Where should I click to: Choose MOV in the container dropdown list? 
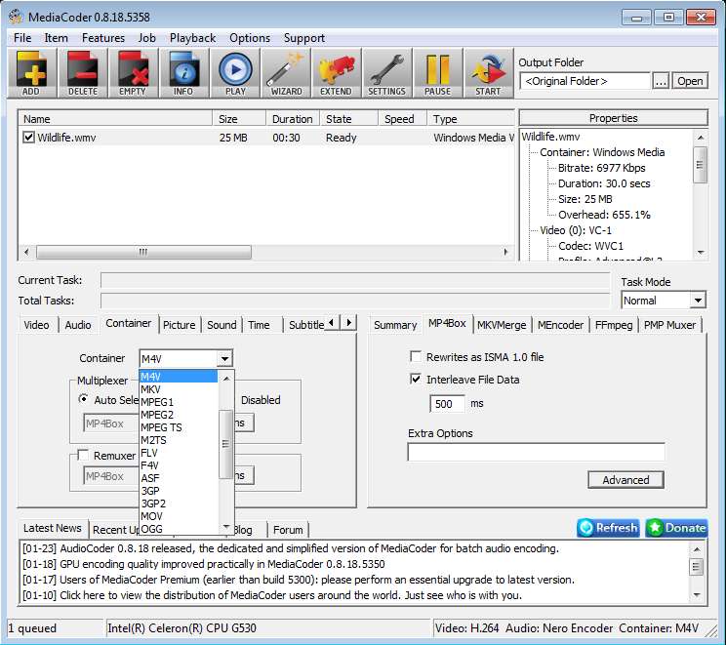(x=151, y=516)
